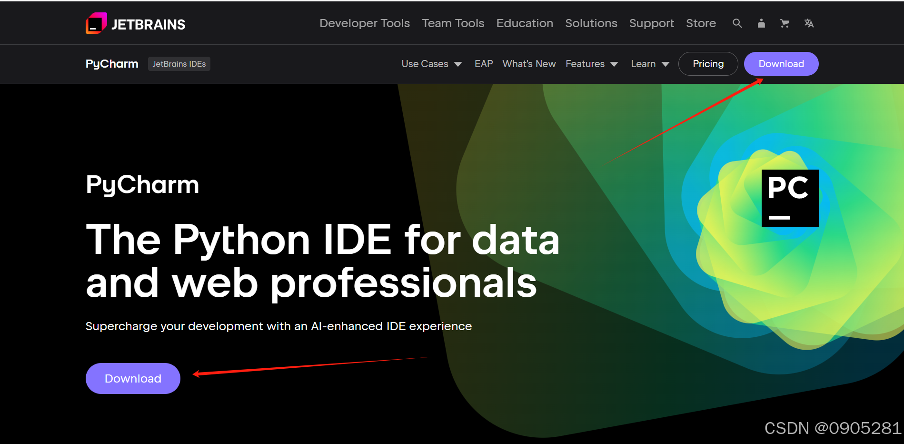Screen dimensions: 904x444
Task: Open the Developer Tools menu
Action: pos(365,23)
